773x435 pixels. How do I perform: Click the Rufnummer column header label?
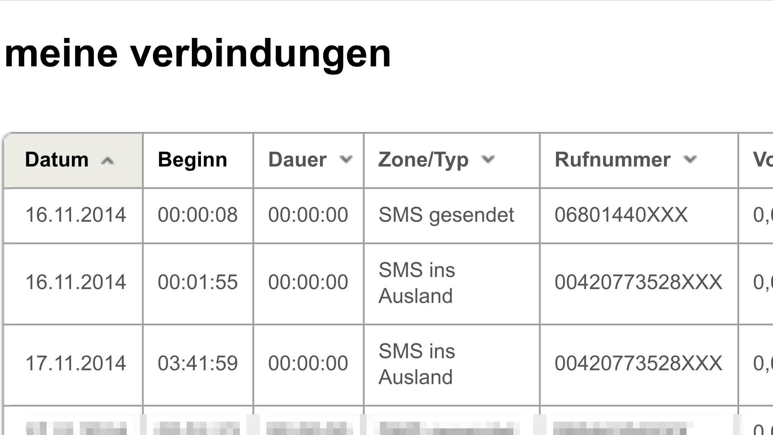click(613, 160)
